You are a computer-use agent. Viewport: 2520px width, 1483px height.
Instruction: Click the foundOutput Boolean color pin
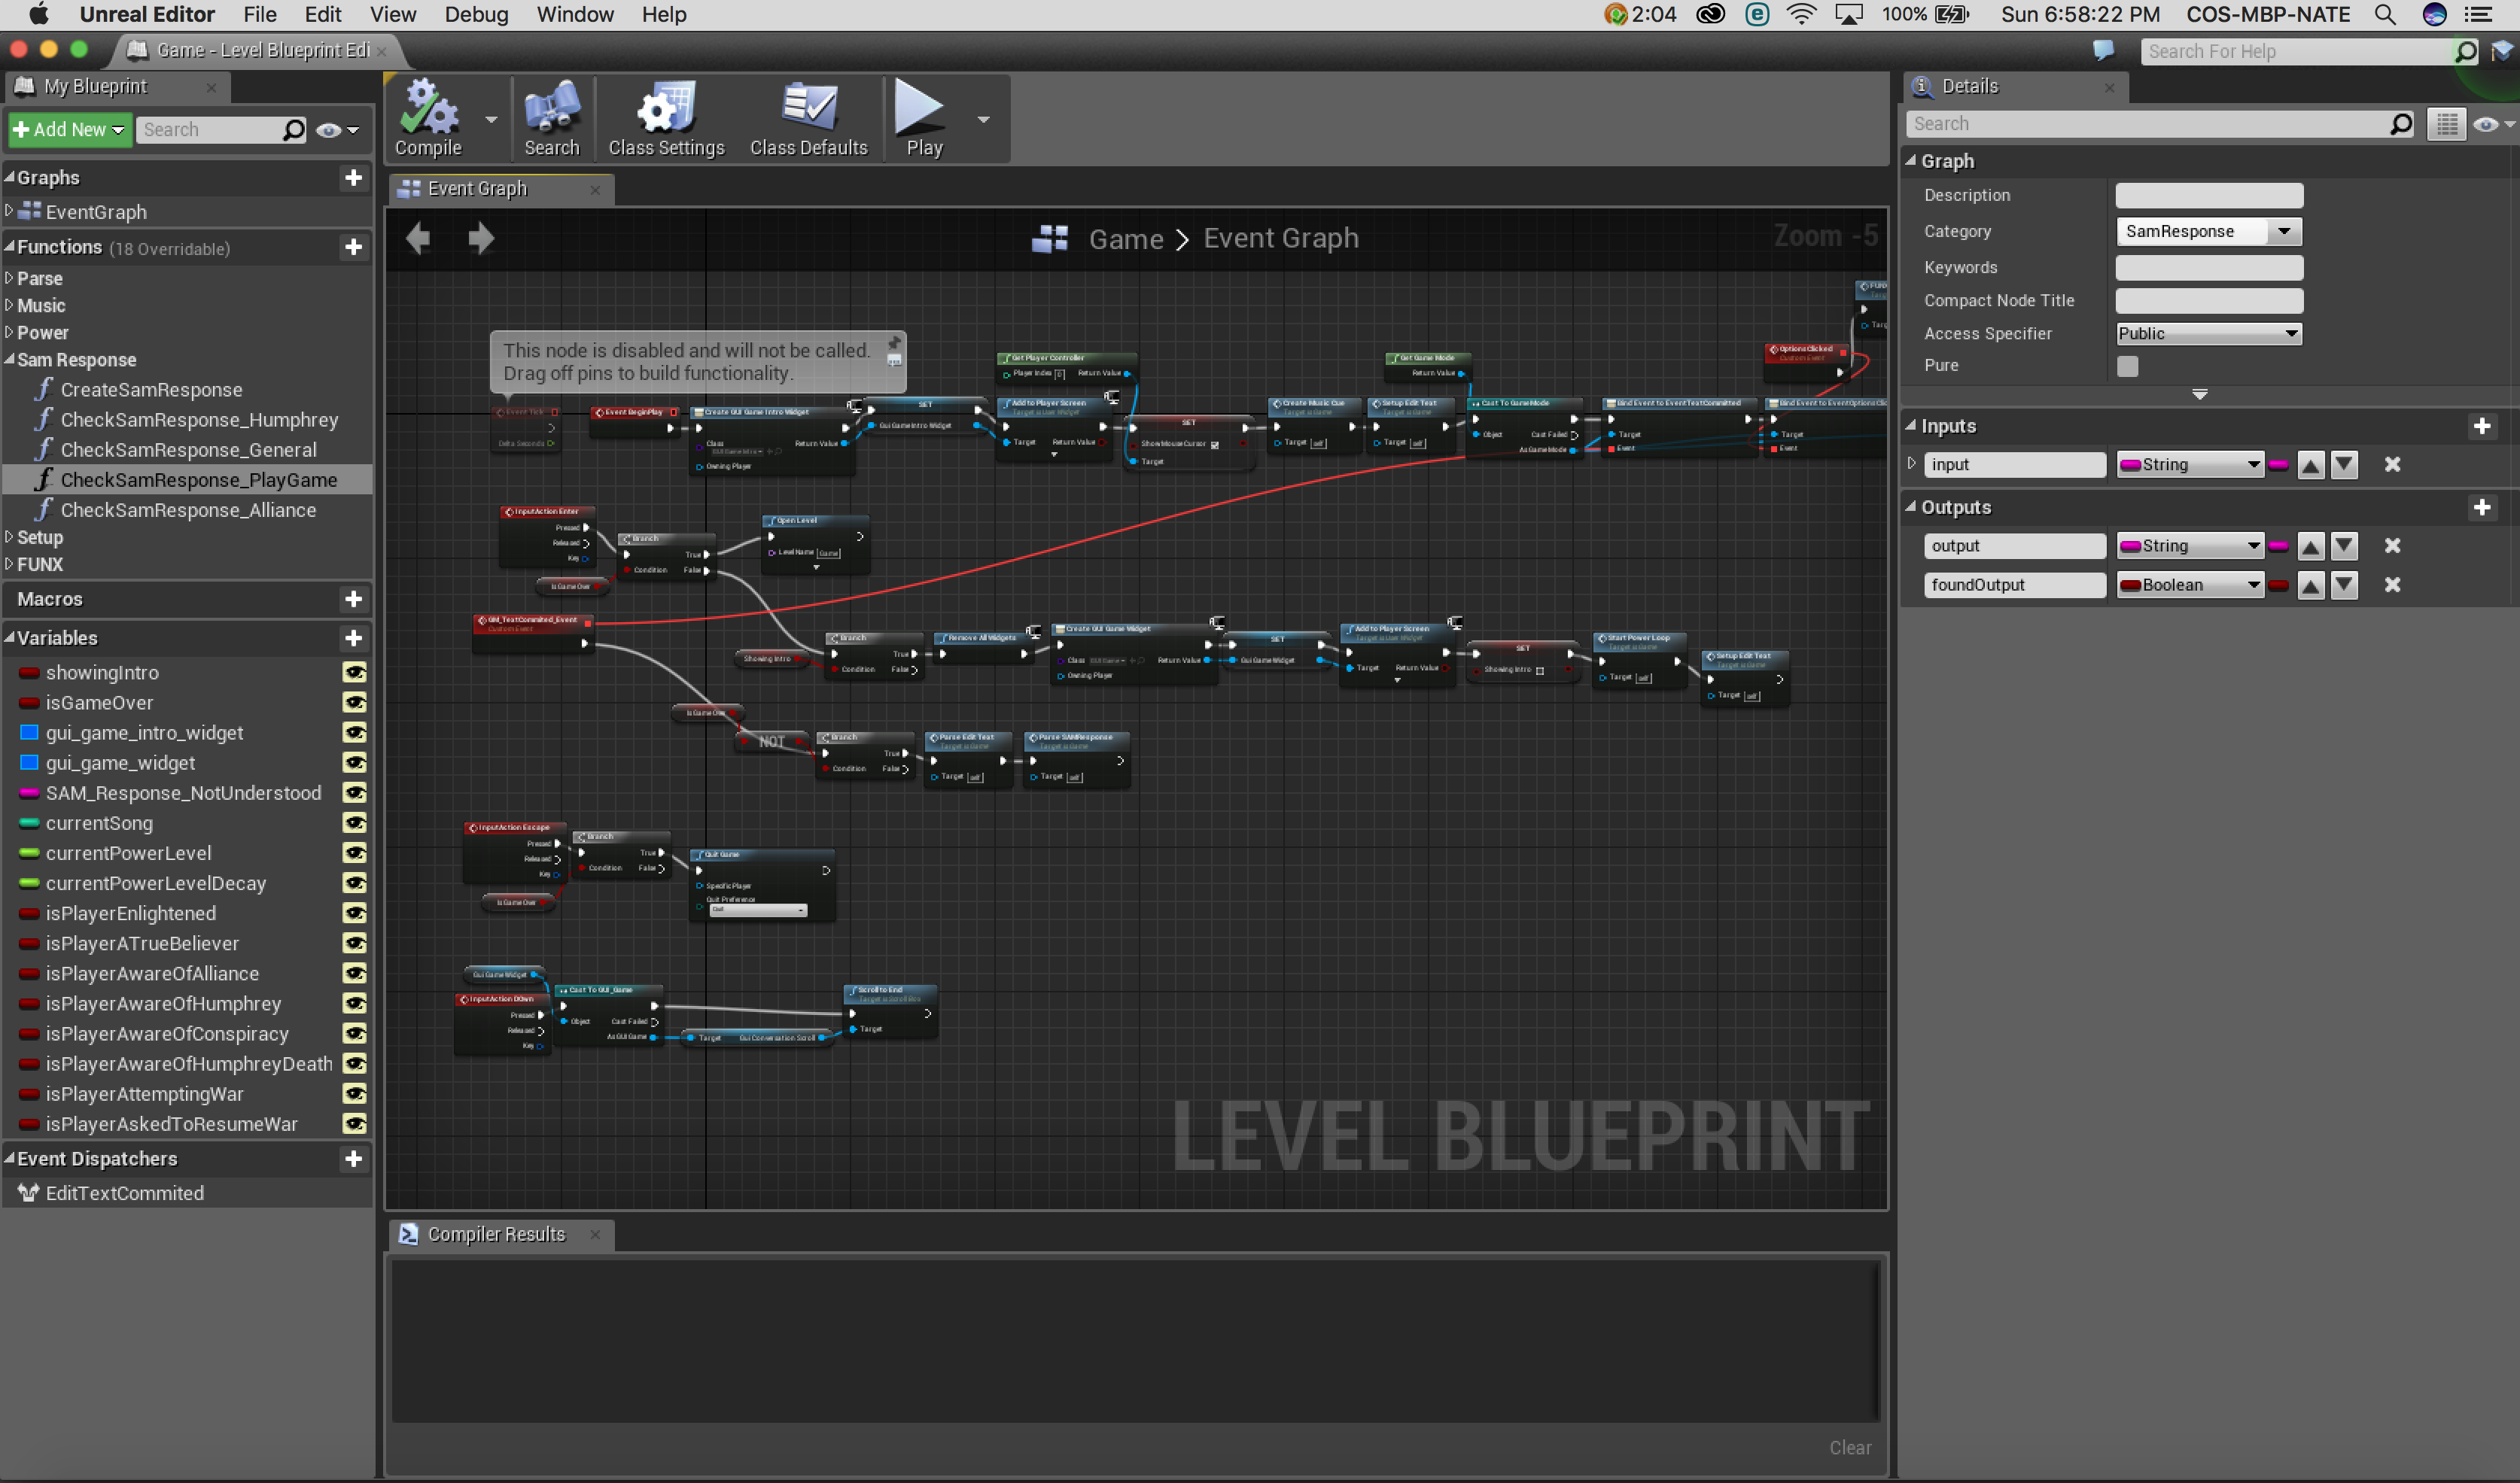(2278, 585)
